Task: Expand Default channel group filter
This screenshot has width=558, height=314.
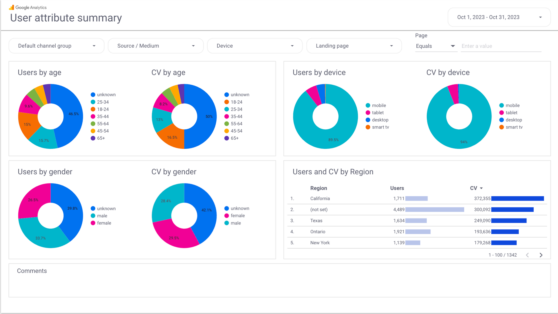Action: (x=56, y=46)
